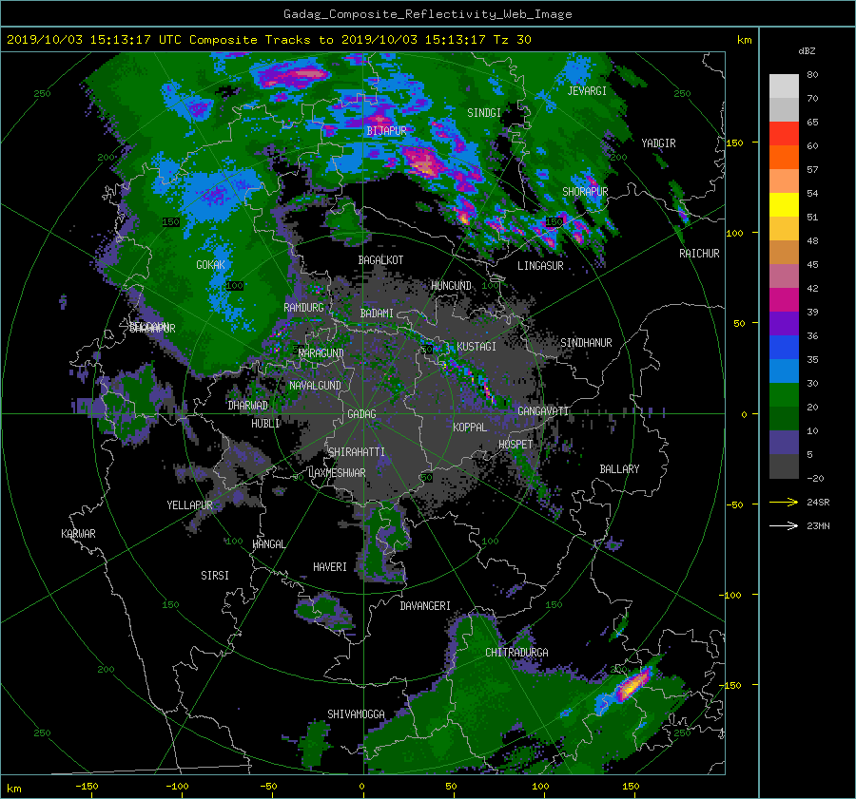Select the KUSTAGI label
Image resolution: width=856 pixels, height=799 pixels.
[x=477, y=347]
